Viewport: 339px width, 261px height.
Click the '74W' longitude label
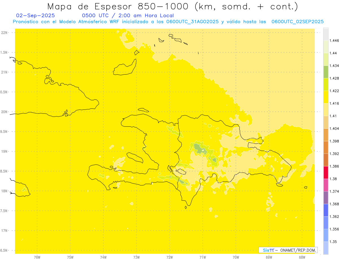(x=103, y=257)
